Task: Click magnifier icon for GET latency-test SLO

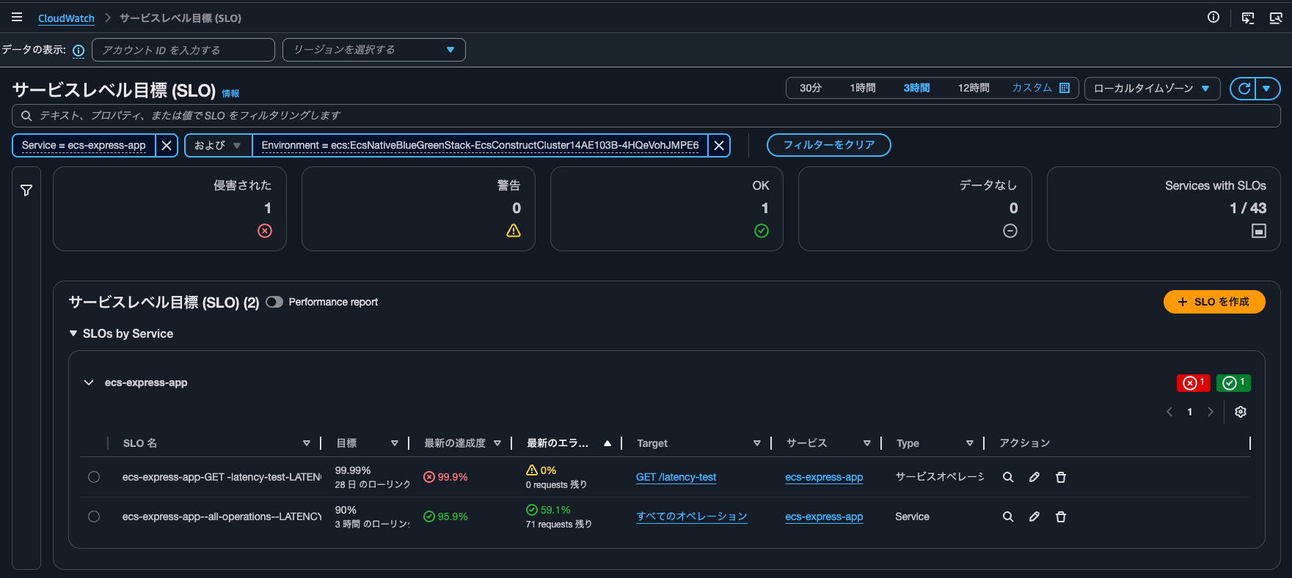Action: [1008, 477]
